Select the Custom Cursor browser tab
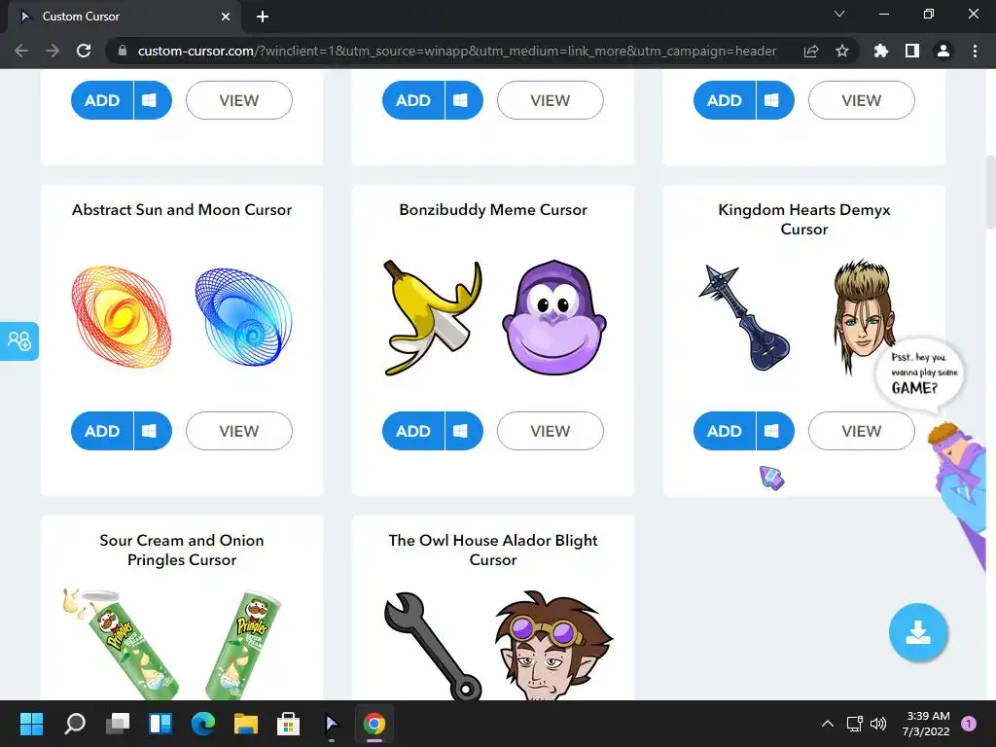This screenshot has width=996, height=747. (124, 17)
